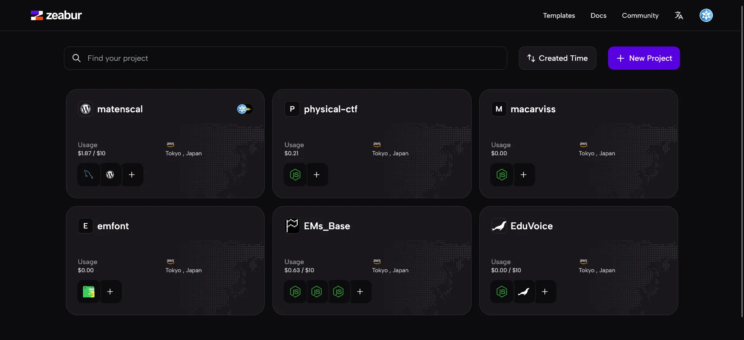Open the Node.js service in EduVoice

click(502, 292)
